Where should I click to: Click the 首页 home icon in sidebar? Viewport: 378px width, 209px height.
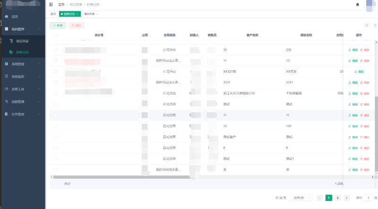click(6, 17)
